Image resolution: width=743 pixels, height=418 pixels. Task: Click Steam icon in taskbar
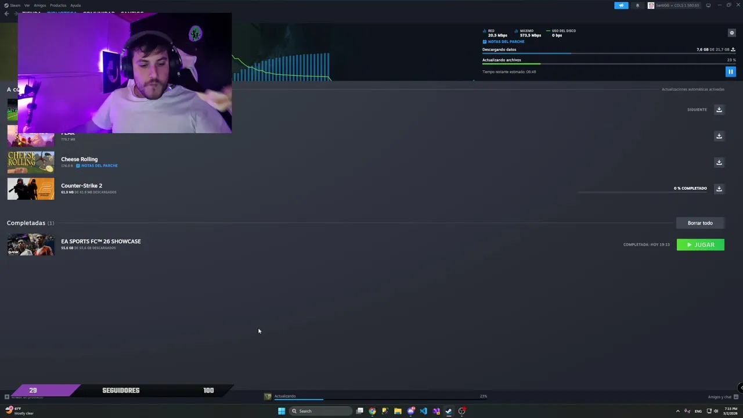point(449,411)
